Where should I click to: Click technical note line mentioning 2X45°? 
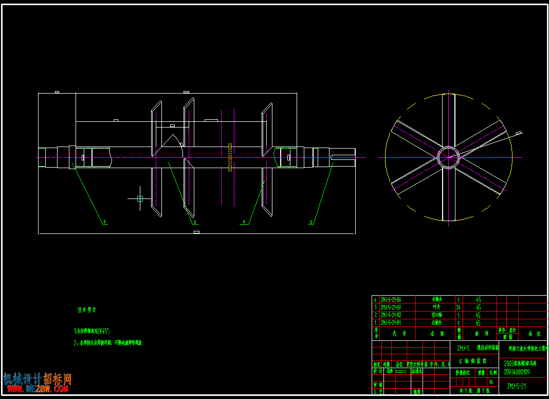click(x=92, y=331)
